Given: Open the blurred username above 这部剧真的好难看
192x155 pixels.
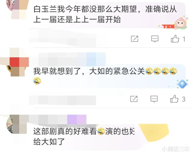Looking at the screenshot, I should [58, 119].
